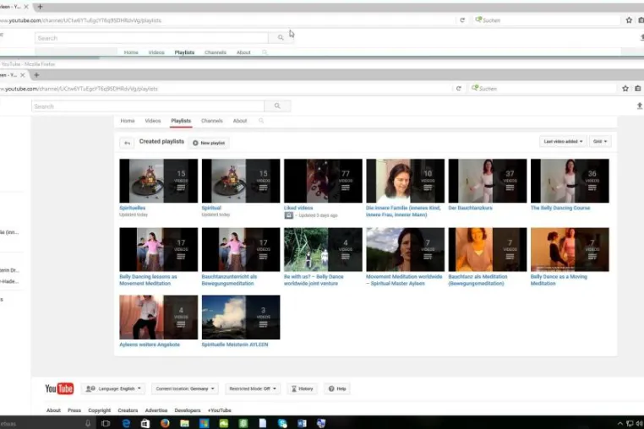Open the Liked videos playlist link
This screenshot has width=644, height=429.
298,208
